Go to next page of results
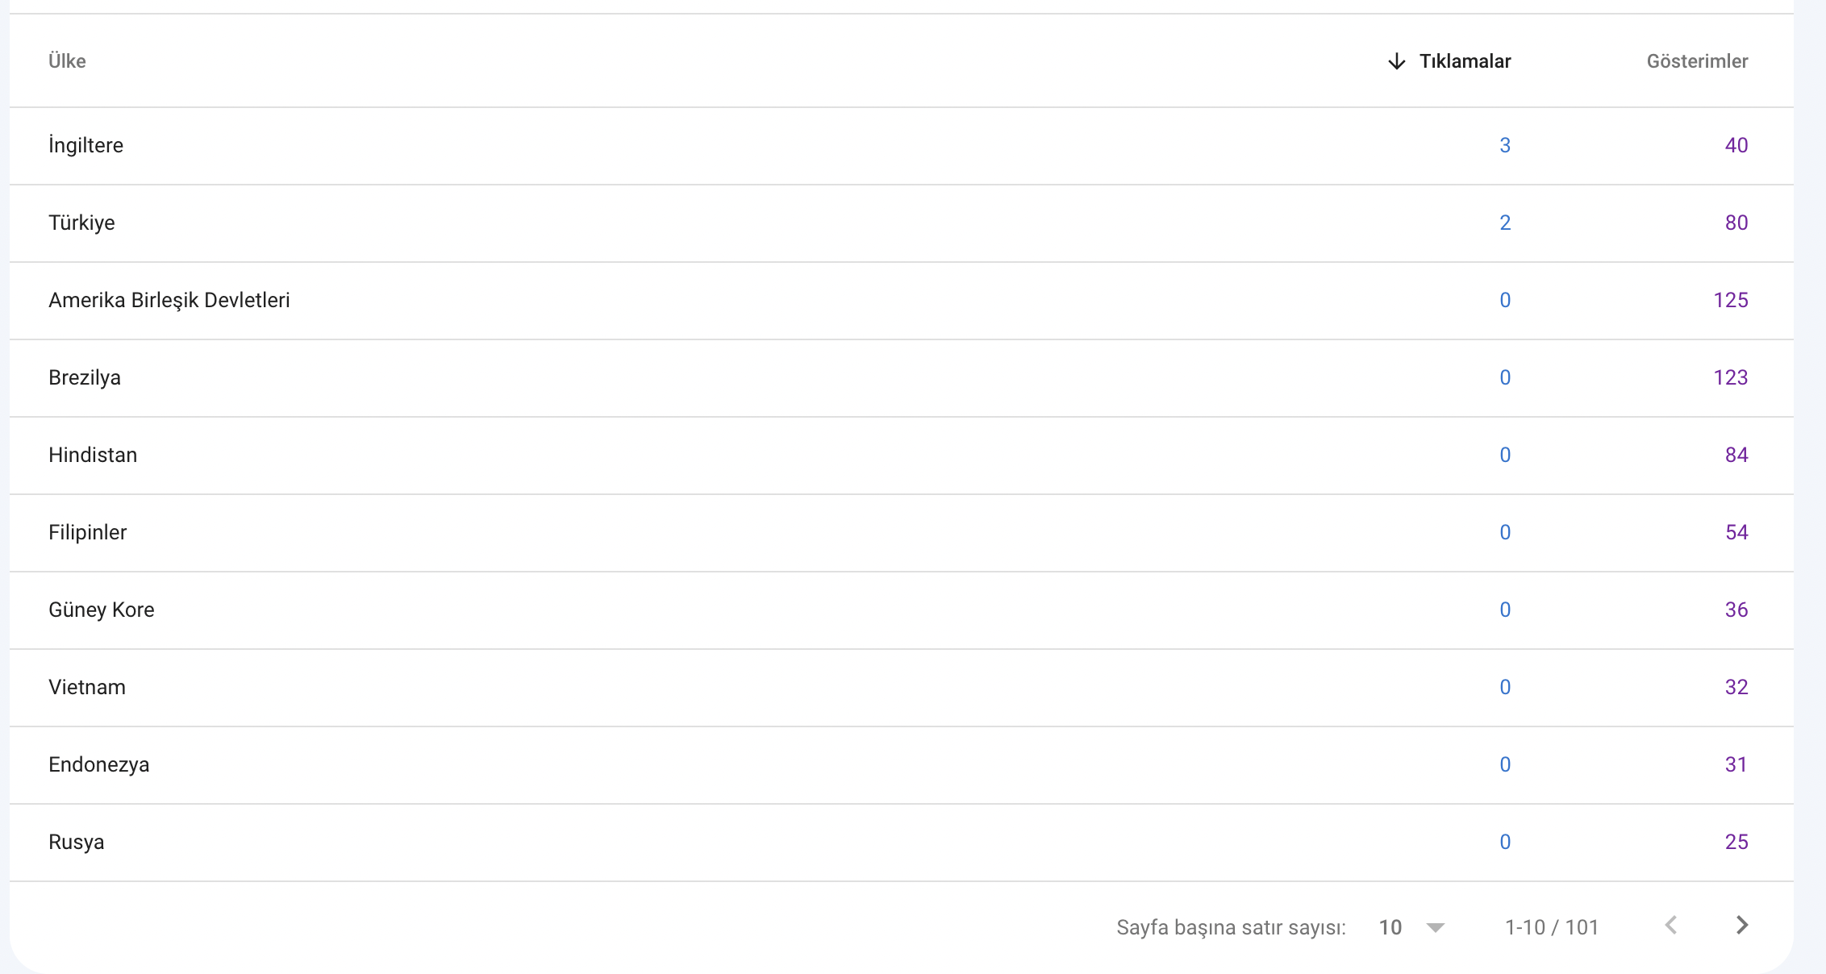Image resolution: width=1826 pixels, height=974 pixels. coord(1742,925)
